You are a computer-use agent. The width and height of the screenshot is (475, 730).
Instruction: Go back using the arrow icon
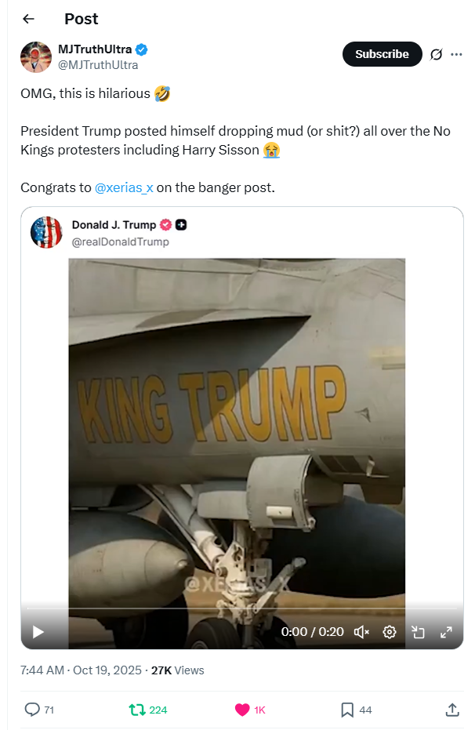pyautogui.click(x=29, y=19)
